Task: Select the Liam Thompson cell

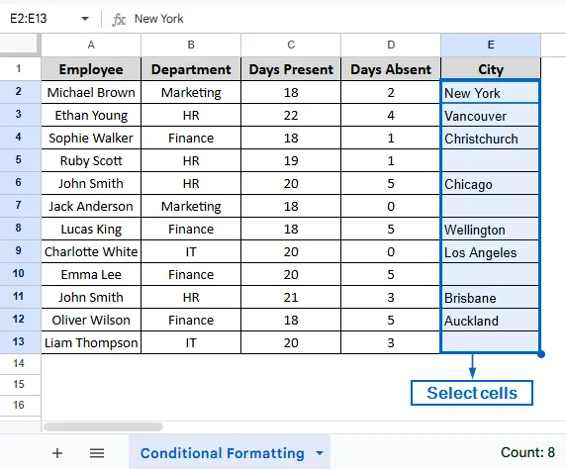Action: click(91, 342)
